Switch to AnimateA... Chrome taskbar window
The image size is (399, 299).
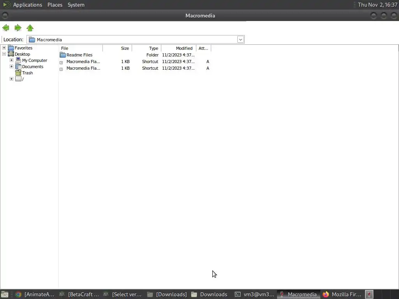coord(35,294)
